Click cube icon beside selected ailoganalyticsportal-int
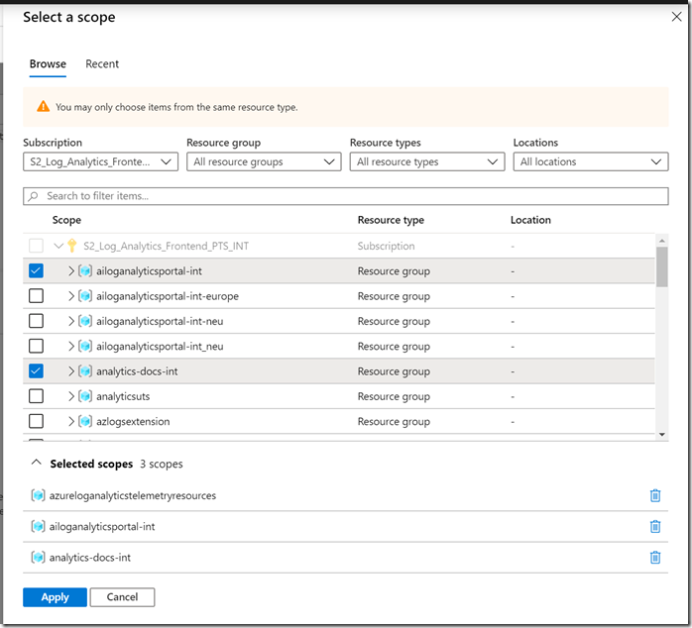This screenshot has width=692, height=628. (38, 527)
